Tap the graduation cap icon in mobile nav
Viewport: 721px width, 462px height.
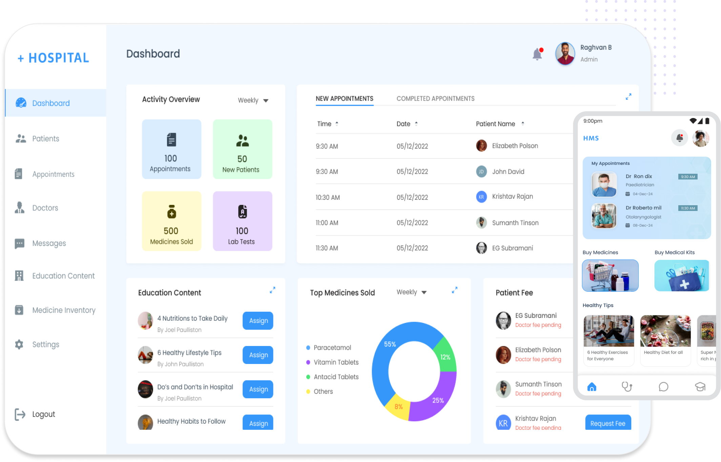pos(700,387)
